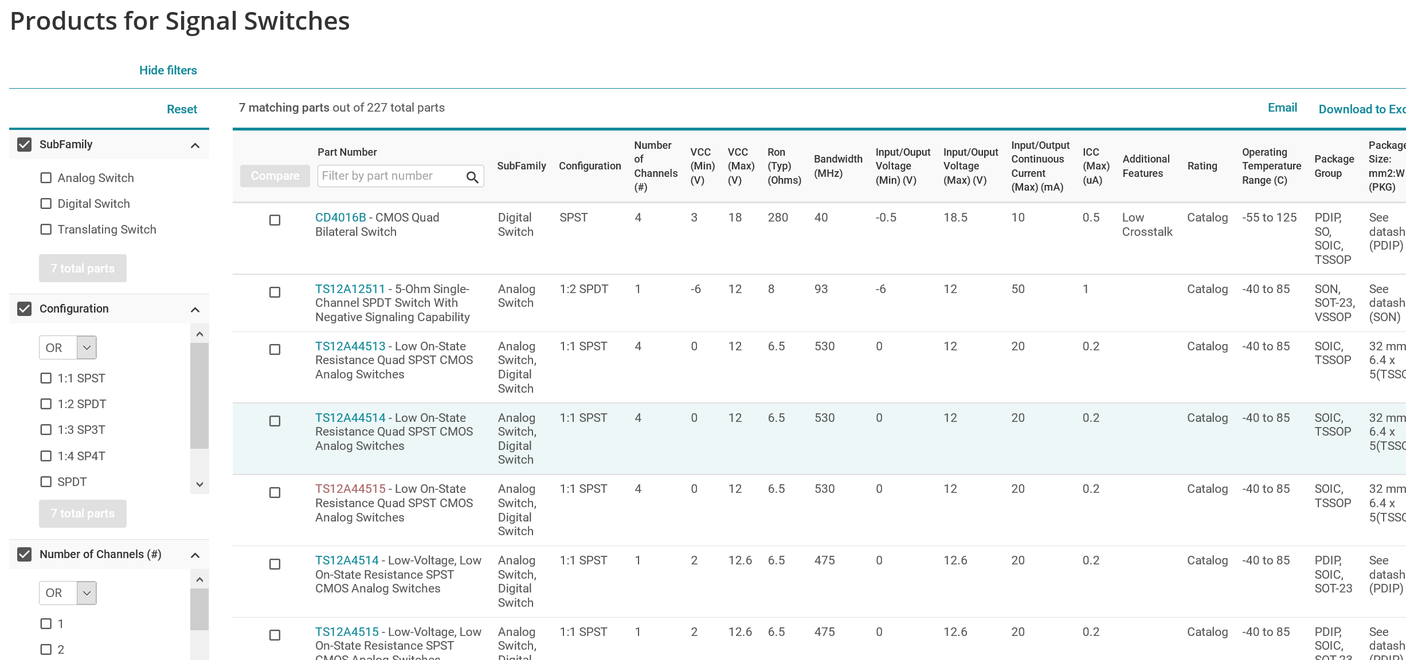
Task: Sort by the Bandwidth (MHz) column header
Action: click(x=837, y=166)
